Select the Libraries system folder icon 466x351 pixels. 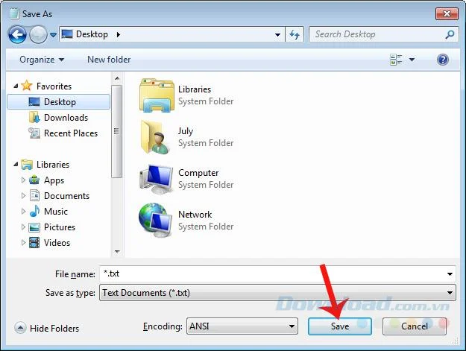(x=157, y=95)
